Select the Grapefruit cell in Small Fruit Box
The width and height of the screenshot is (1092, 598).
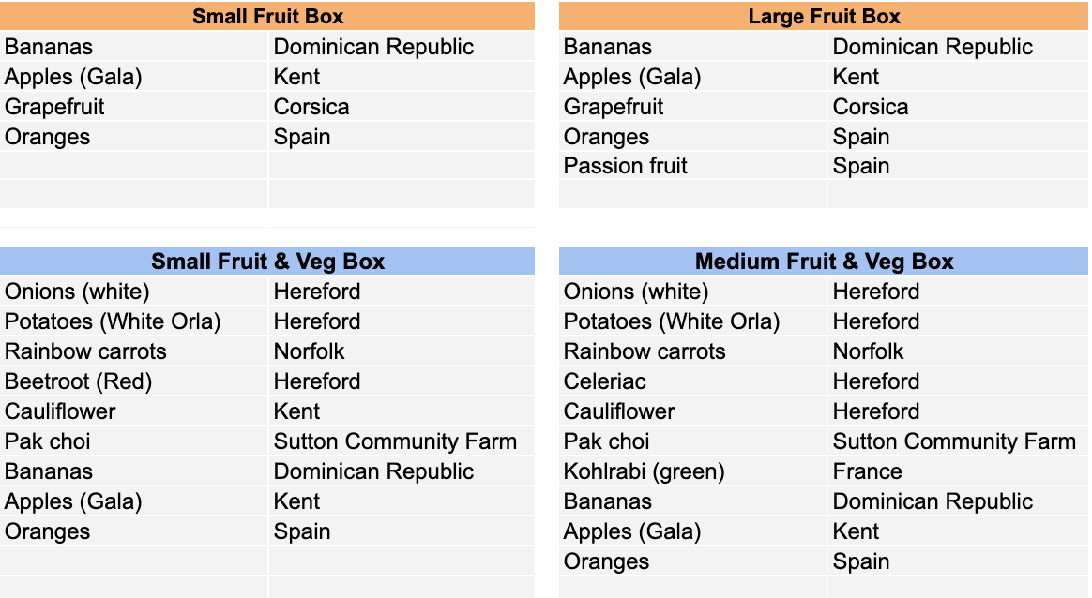[134, 107]
